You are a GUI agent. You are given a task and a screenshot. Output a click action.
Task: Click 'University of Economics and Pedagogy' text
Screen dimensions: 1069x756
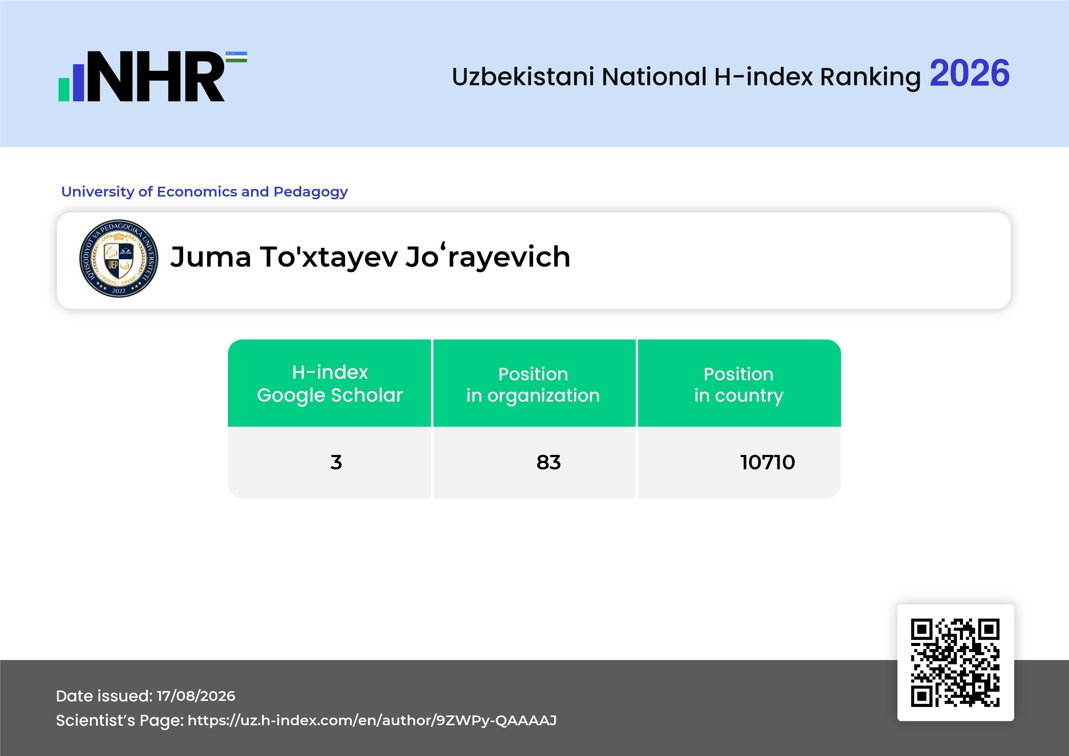(204, 191)
